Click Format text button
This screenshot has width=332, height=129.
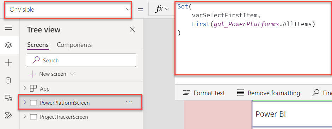204,93
